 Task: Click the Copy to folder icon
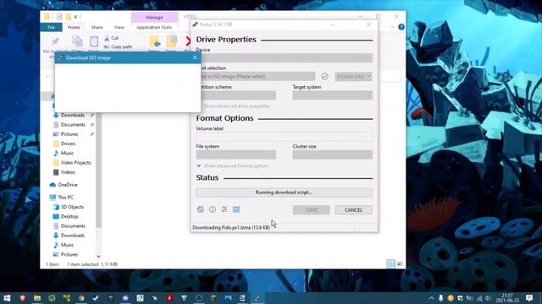point(172,42)
